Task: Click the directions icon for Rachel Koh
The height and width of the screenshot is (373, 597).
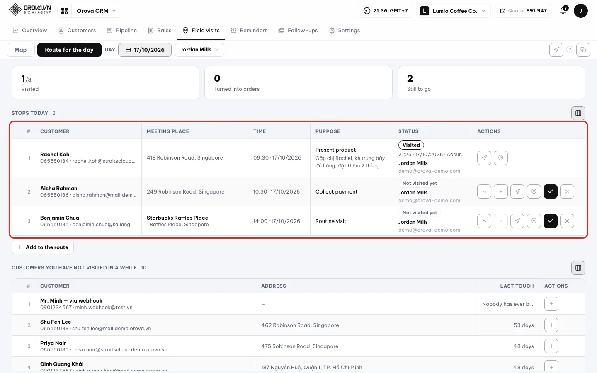Action: tap(484, 158)
